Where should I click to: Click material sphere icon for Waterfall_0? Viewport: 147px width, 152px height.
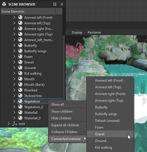click(20, 118)
